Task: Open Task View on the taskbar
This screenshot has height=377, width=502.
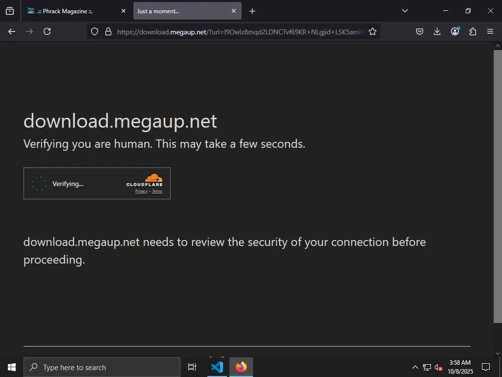Action: coord(192,367)
